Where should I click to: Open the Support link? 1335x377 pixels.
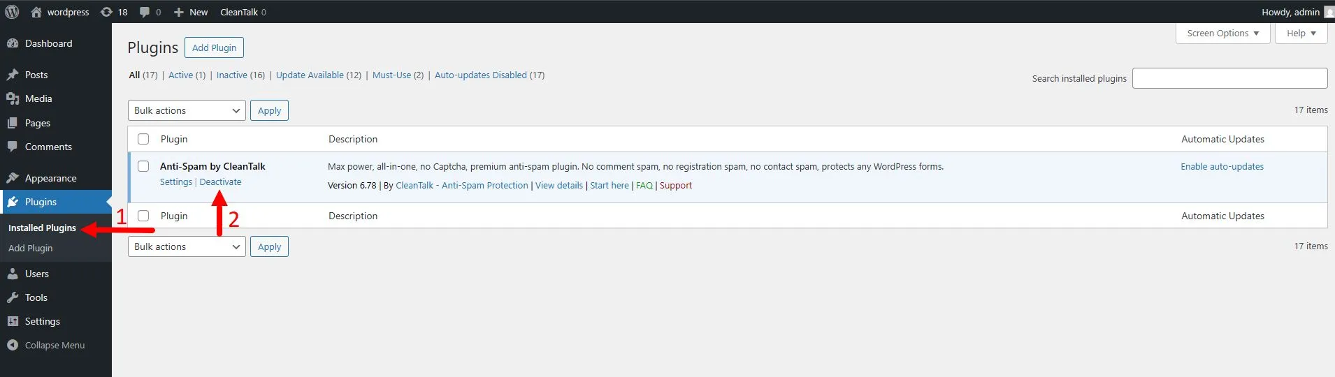pyautogui.click(x=676, y=185)
